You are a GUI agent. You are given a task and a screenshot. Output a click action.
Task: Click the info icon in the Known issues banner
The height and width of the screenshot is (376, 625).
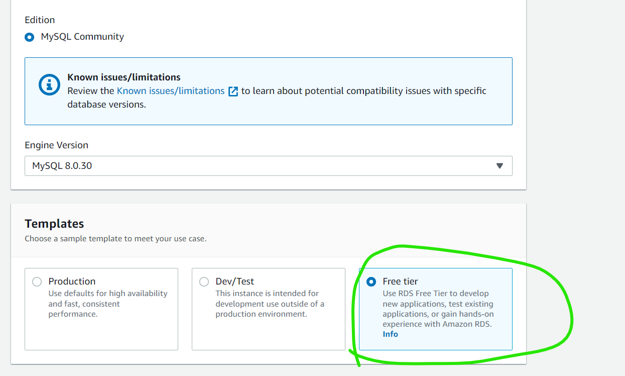pos(49,85)
